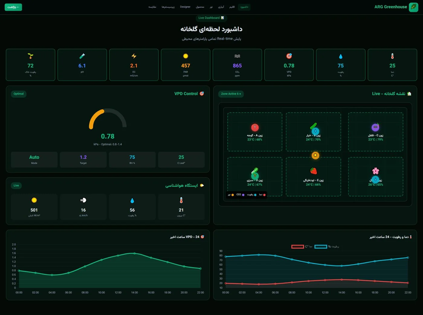Image resolution: width=423 pixels, height=315 pixels.
Task: Click the EC lightning bolt icon
Action: [134, 56]
